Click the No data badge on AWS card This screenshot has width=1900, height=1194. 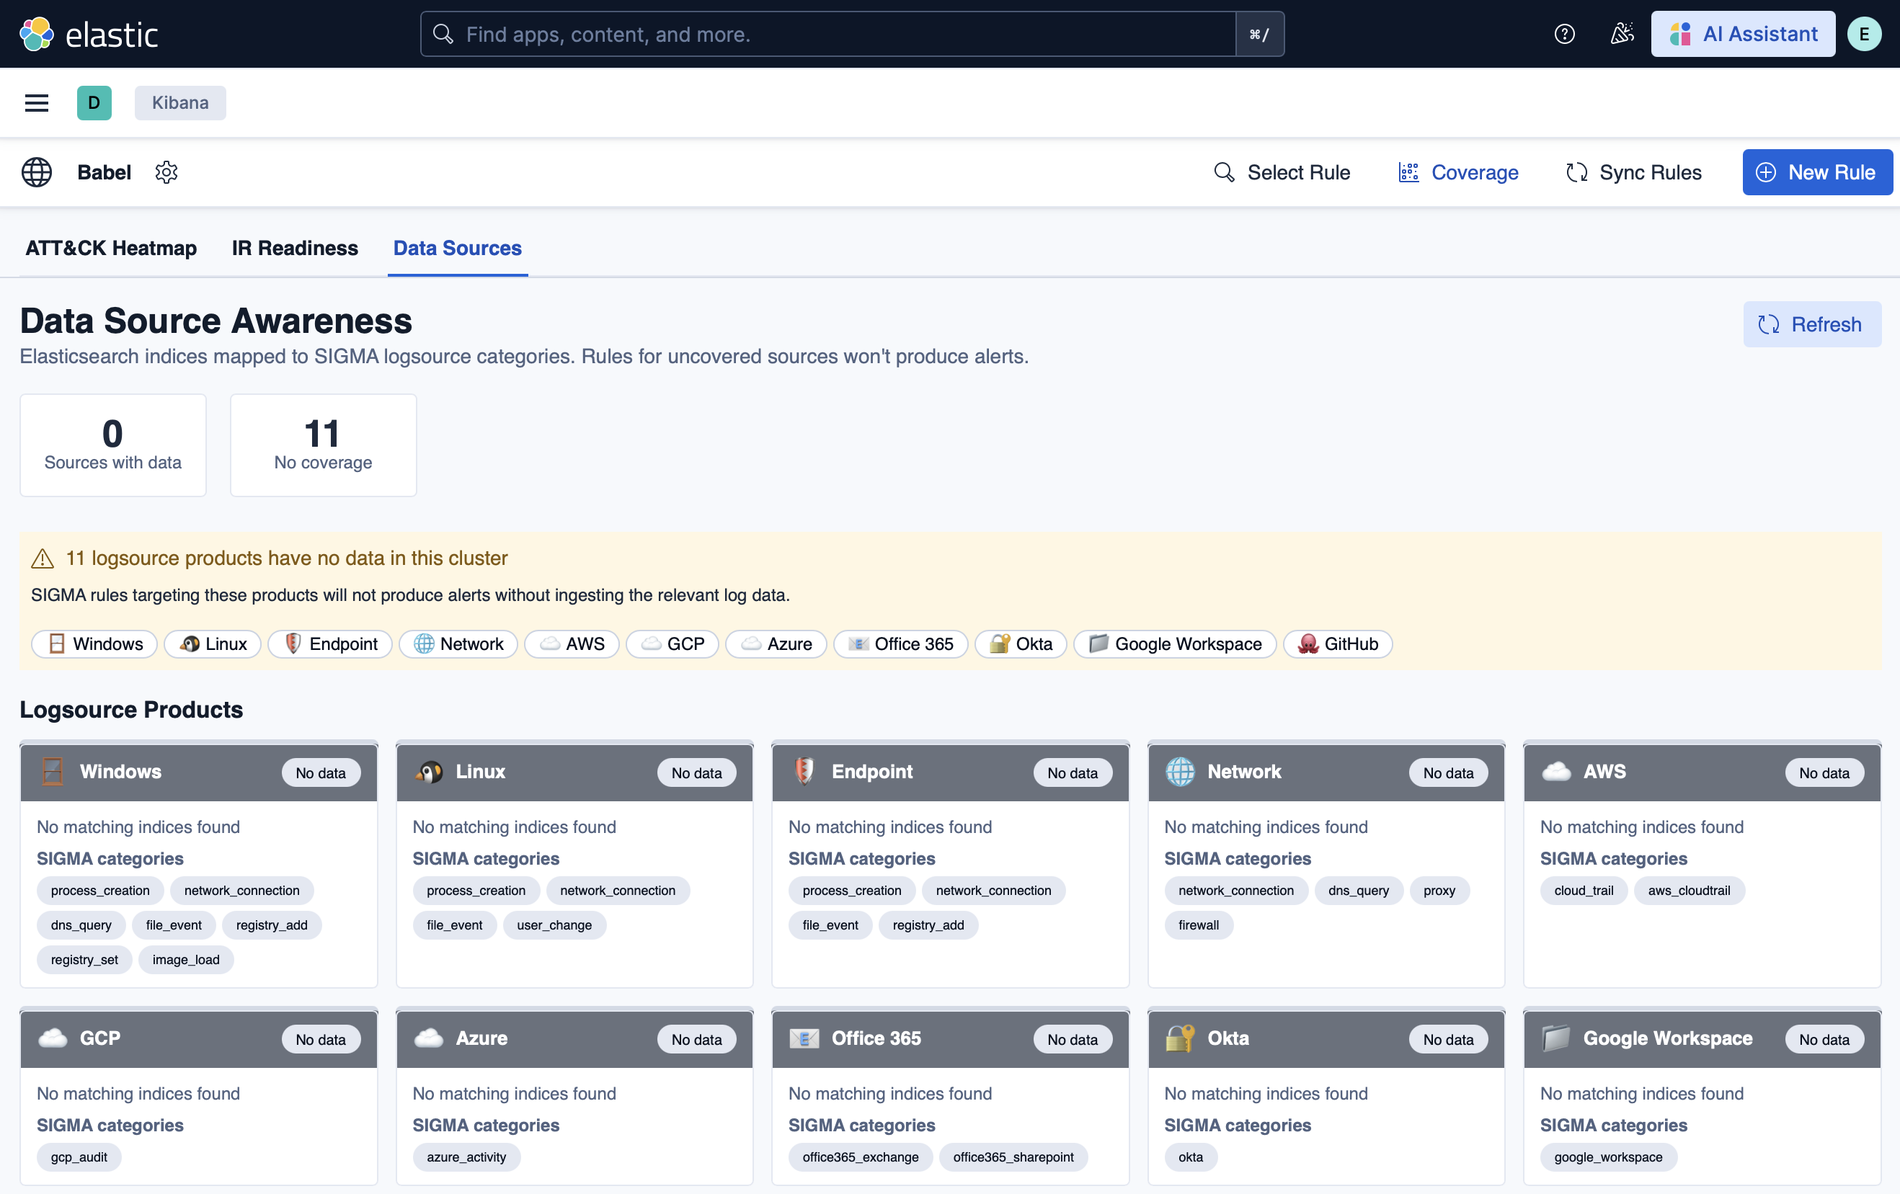pyautogui.click(x=1824, y=773)
